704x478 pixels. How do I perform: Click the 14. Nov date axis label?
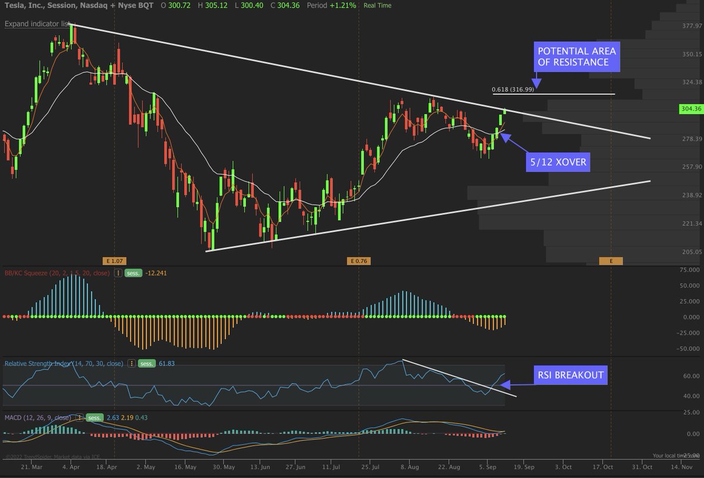(681, 467)
